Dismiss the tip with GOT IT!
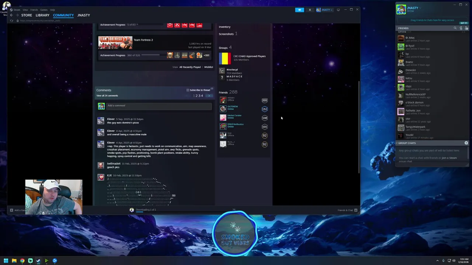Image resolution: width=472 pixels, height=265 pixels. (x=464, y=23)
